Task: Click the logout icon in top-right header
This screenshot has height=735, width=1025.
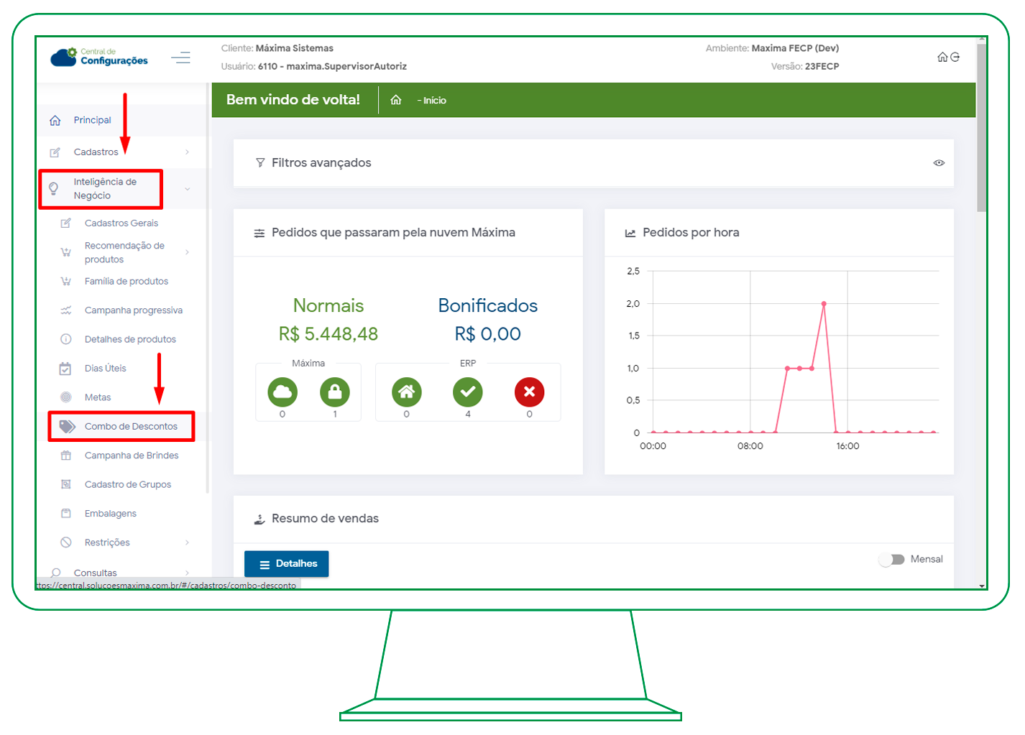Action: coord(955,57)
